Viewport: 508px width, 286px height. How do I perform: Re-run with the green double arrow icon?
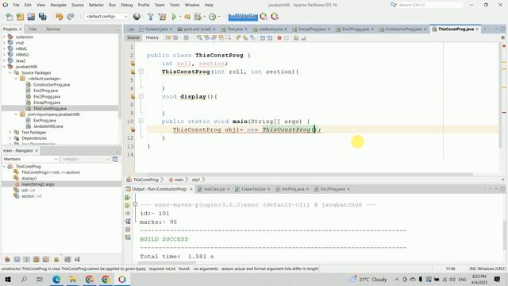[x=127, y=198]
